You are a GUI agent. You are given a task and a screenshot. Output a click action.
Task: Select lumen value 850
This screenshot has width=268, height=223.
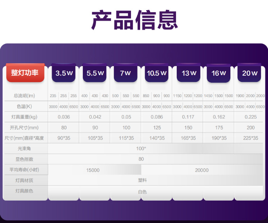point(146,96)
